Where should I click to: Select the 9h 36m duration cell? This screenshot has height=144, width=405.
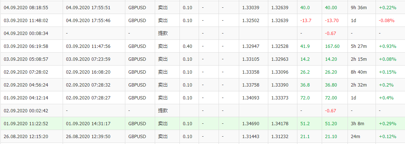click(362, 7)
